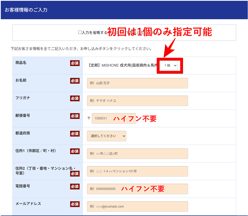Image resolution: width=248 pixels, height=216 pixels.
Task: Click the 必須 badge in the 住所1 row
Action: point(75,151)
